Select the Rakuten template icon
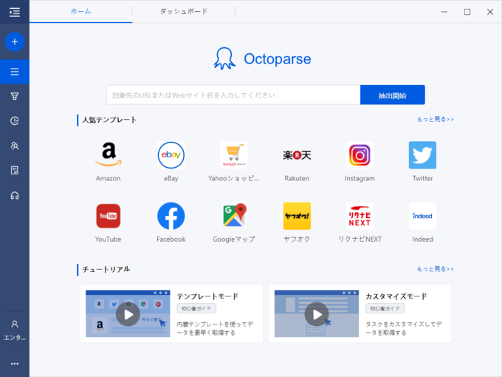The image size is (502, 377). (x=297, y=155)
